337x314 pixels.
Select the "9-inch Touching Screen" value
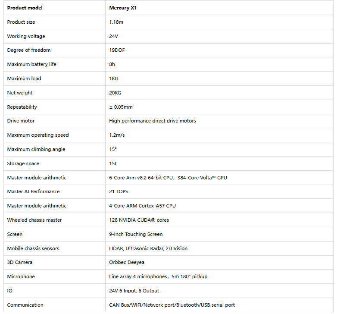tap(136, 234)
